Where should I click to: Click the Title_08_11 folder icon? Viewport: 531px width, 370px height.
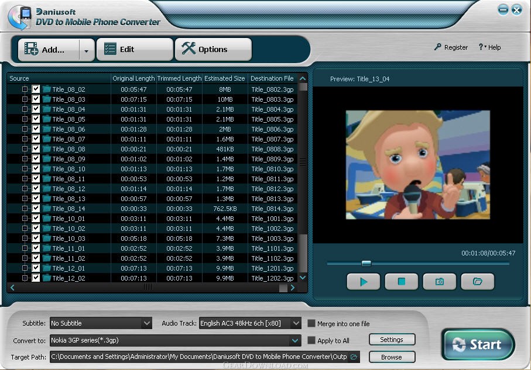(47, 179)
